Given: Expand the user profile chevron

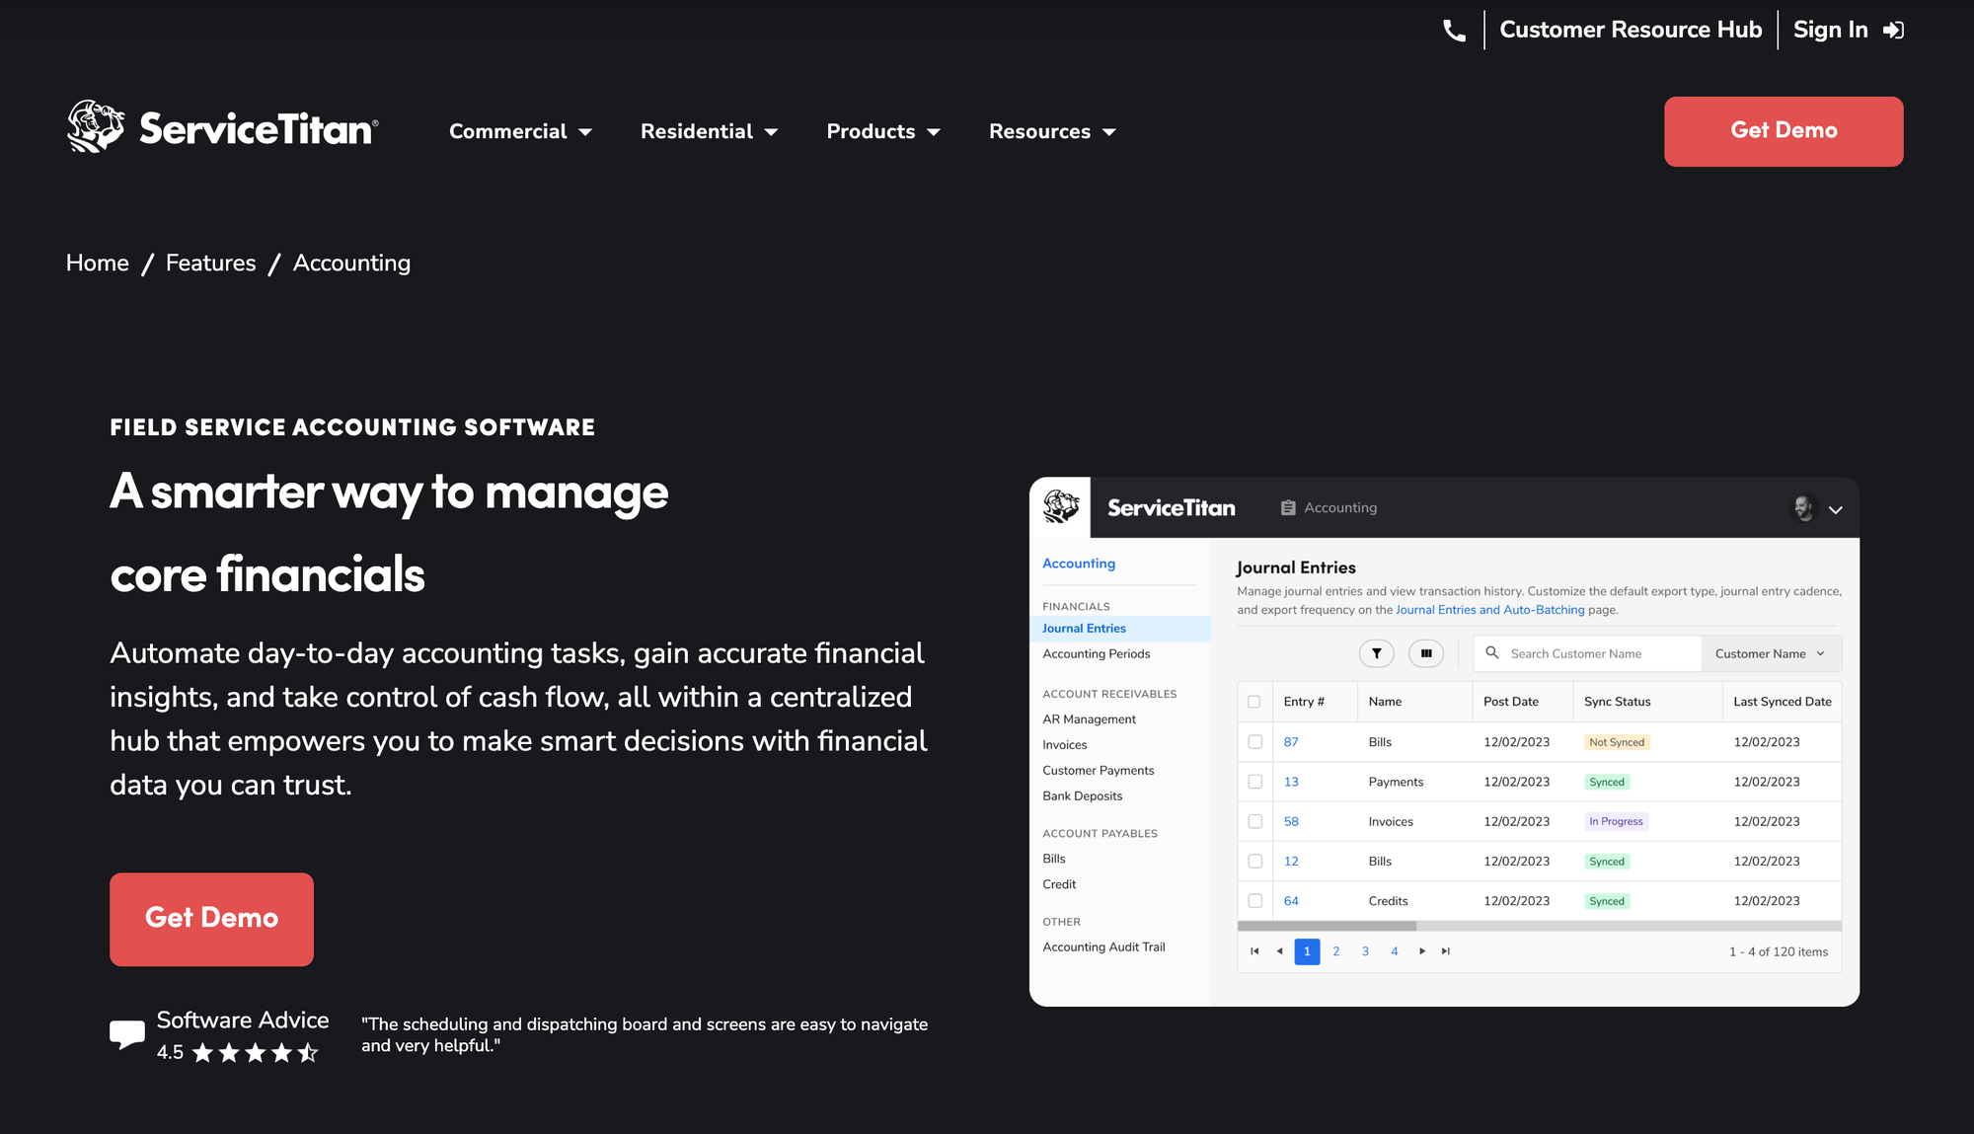Looking at the screenshot, I should tap(1835, 510).
